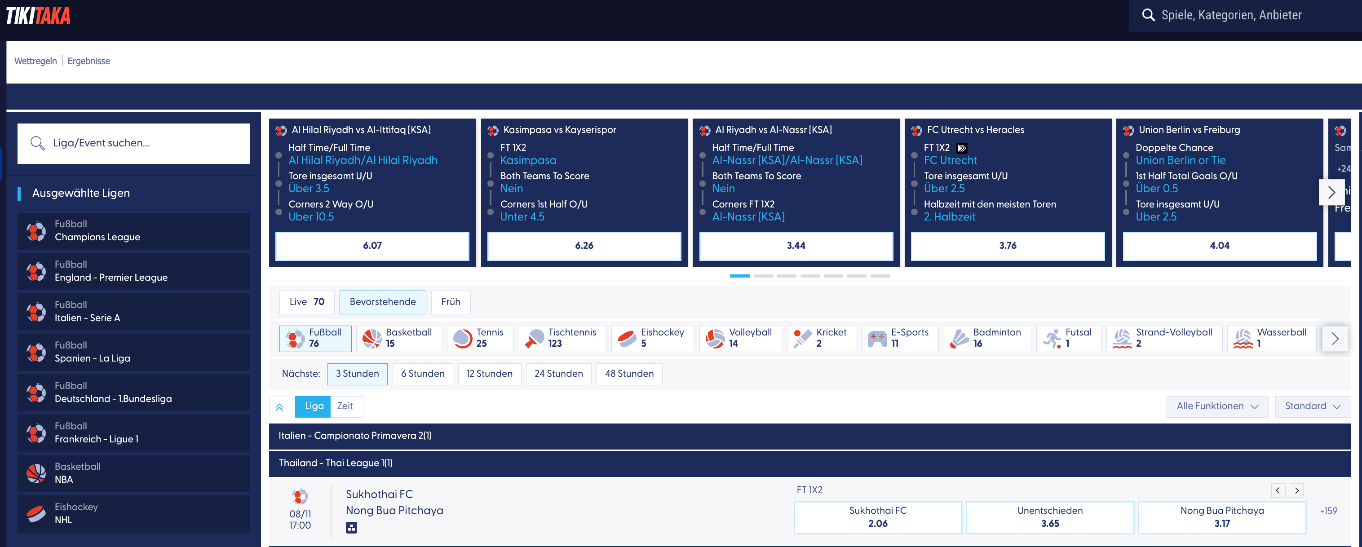1362x547 pixels.
Task: Open +159 more markets for Sukhothai match
Action: (x=1328, y=511)
